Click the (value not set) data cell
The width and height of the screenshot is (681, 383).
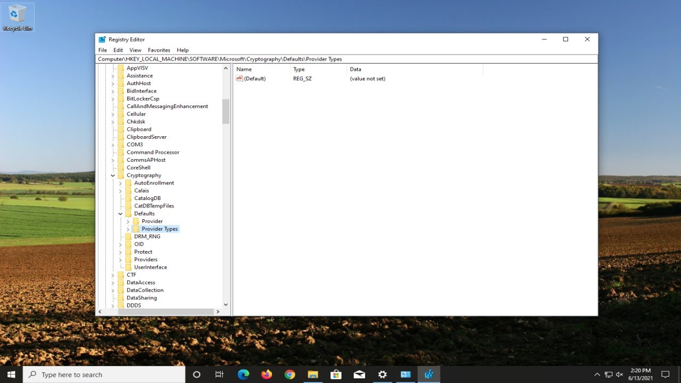368,79
